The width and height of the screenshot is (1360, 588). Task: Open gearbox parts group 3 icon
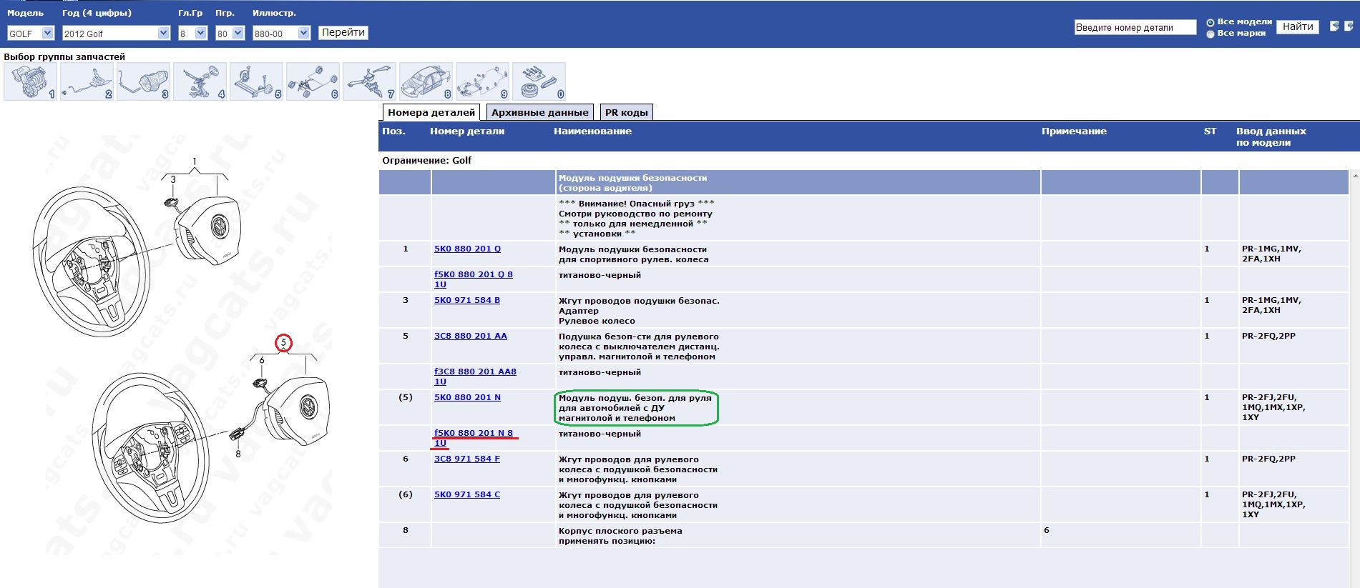[143, 81]
